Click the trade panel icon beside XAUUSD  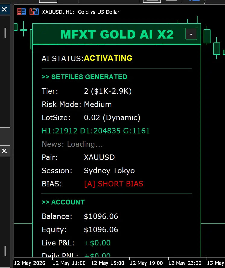34,12
